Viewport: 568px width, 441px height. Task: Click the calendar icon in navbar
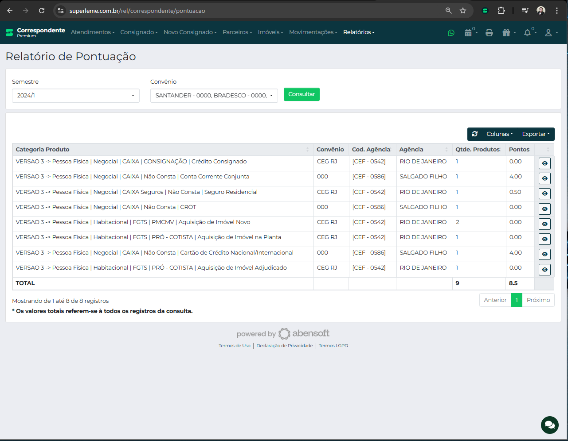pos(468,33)
